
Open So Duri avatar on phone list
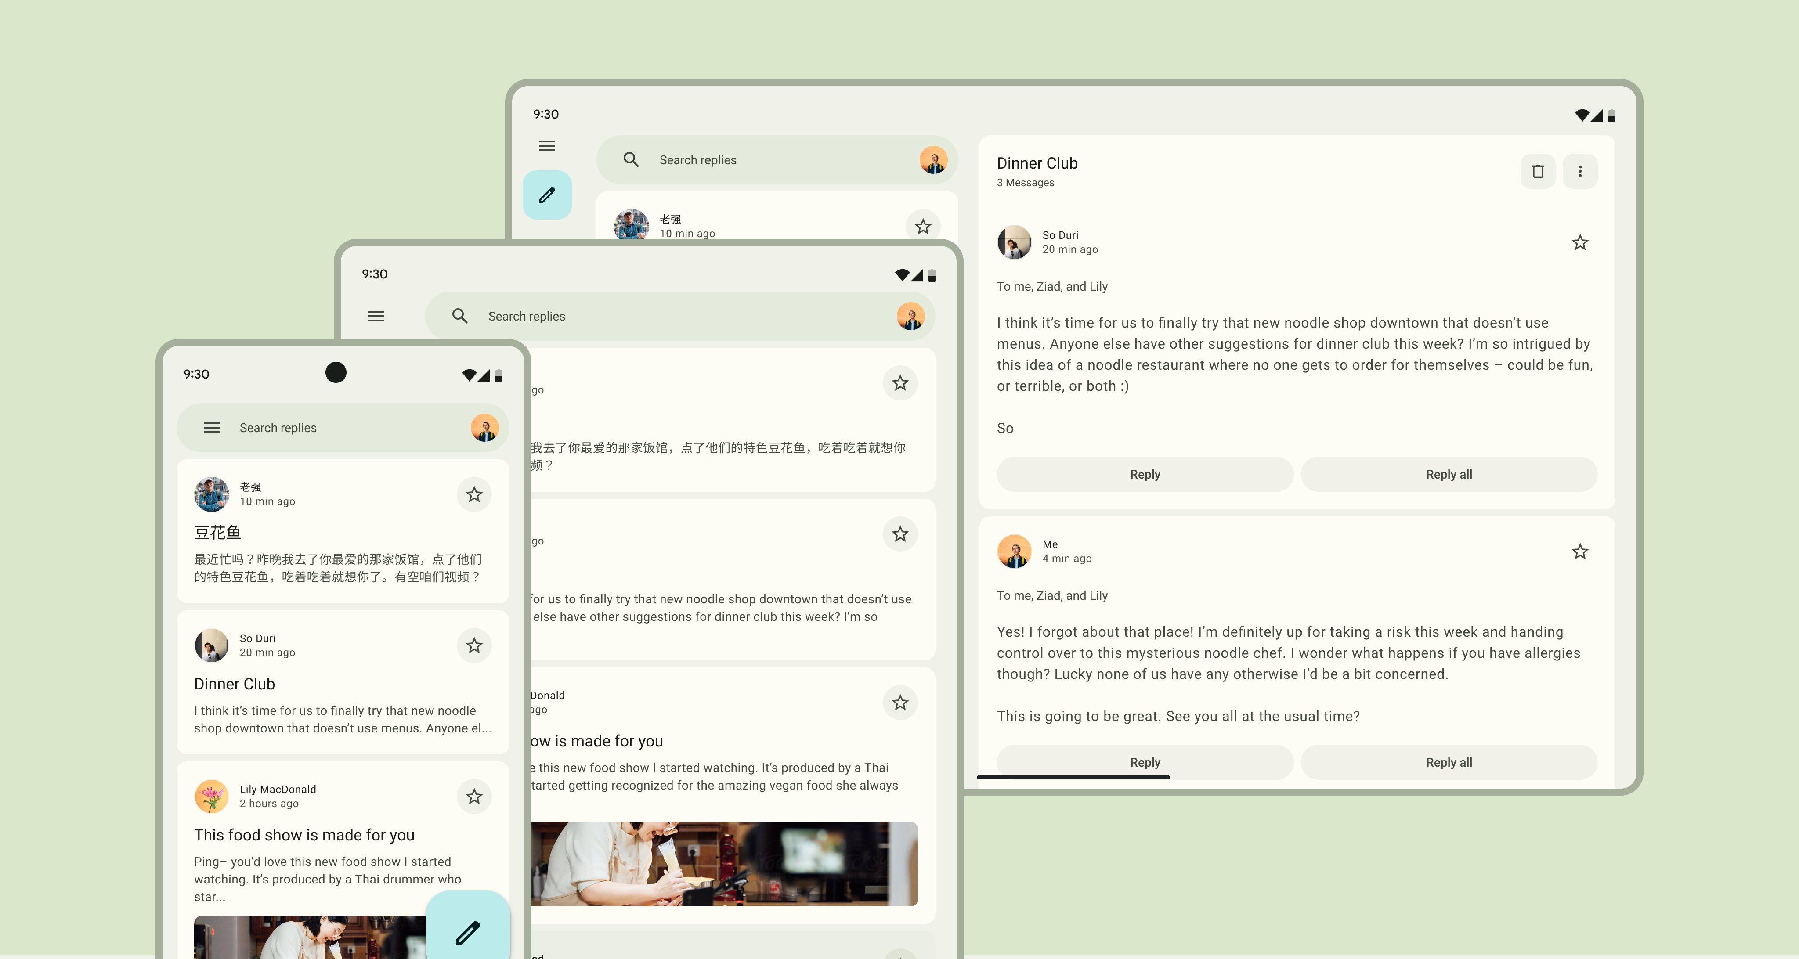click(x=212, y=645)
